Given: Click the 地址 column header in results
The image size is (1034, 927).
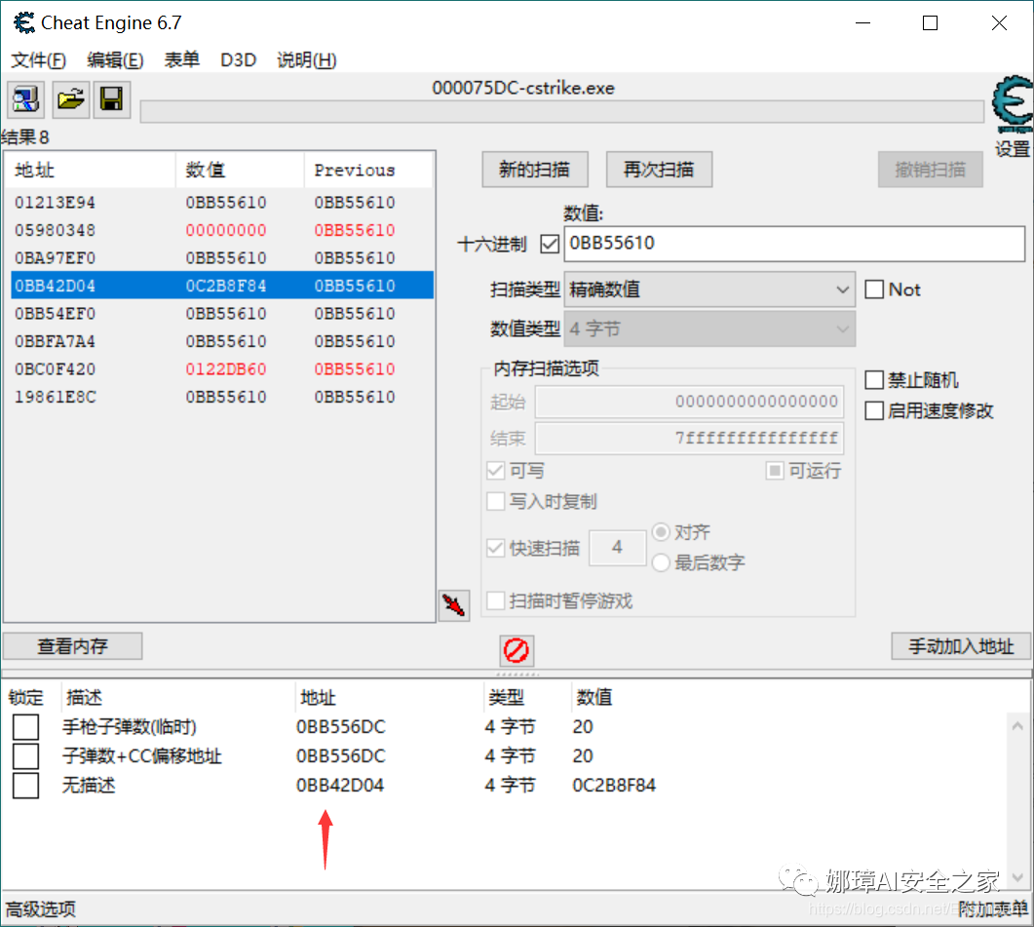Looking at the screenshot, I should tap(91, 171).
